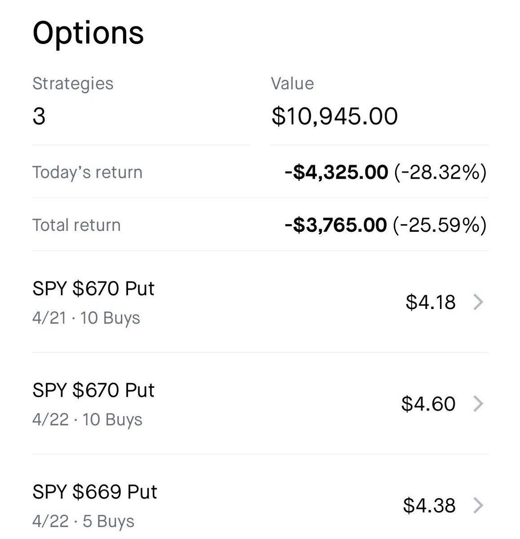Viewport: 520px width, 539px height.
Task: Expand the 4/22 SPY $670 Put chevron
Action: 478,404
